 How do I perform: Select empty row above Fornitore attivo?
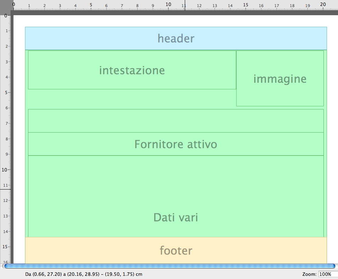click(x=176, y=121)
